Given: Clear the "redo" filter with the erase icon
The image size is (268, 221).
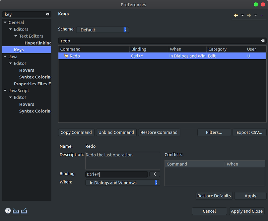Looking at the screenshot, I should [263, 41].
